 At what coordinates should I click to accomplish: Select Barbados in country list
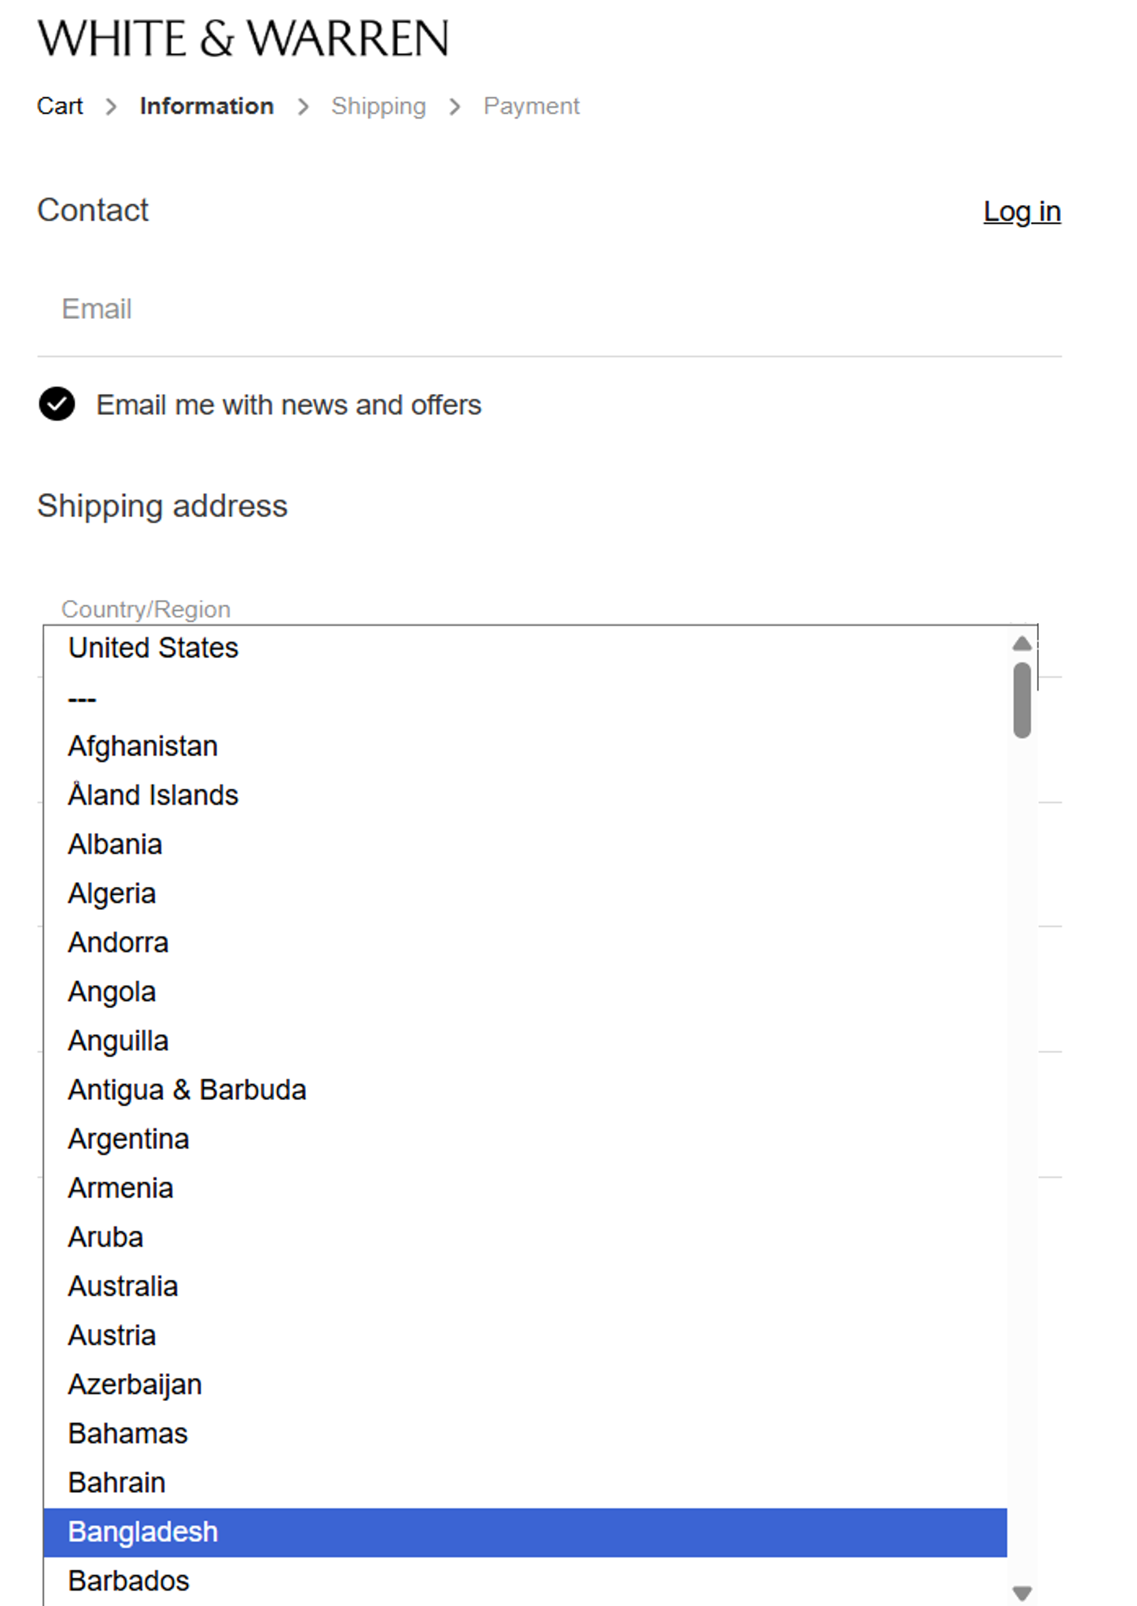pyautogui.click(x=129, y=1581)
